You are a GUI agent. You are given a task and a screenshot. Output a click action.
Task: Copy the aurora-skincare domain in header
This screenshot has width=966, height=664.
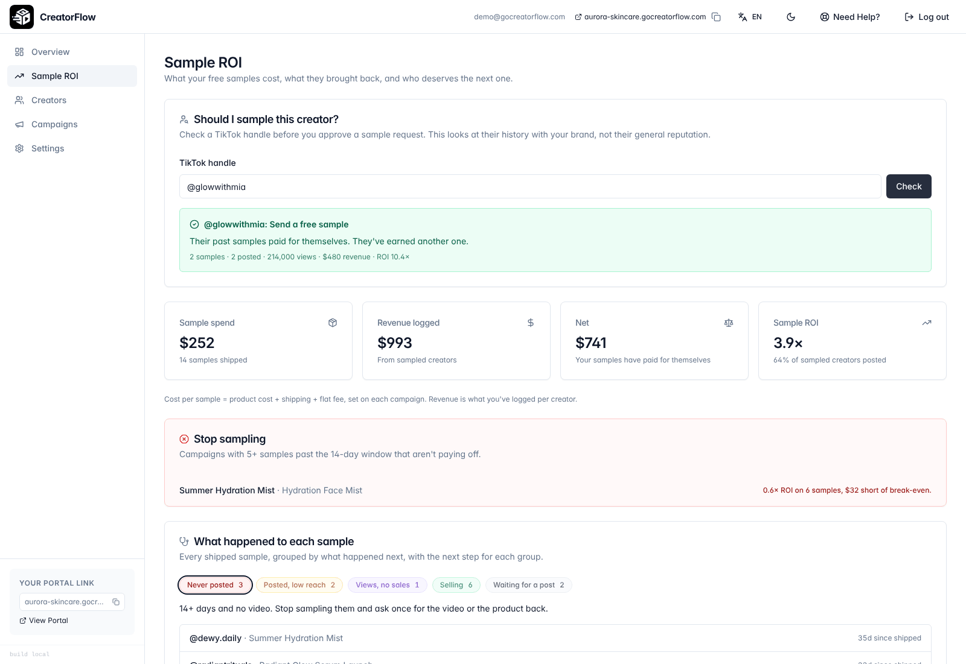(716, 17)
